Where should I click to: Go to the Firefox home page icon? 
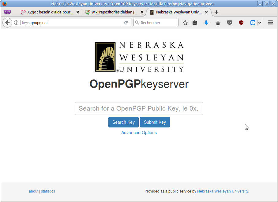pyautogui.click(x=218, y=23)
